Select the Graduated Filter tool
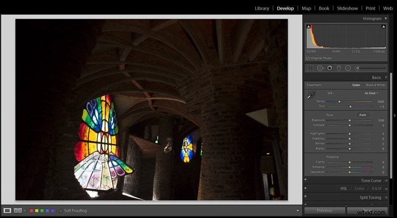 tap(339, 68)
